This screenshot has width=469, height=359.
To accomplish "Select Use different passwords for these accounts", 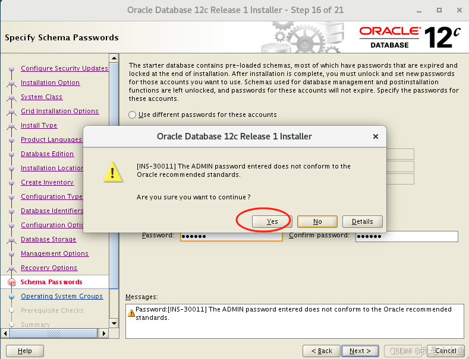I will [132, 115].
